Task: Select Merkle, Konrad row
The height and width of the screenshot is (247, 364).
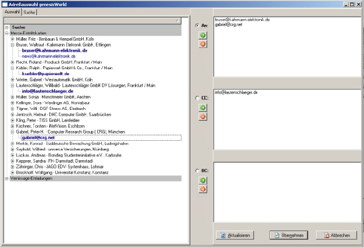Action: coord(72,143)
